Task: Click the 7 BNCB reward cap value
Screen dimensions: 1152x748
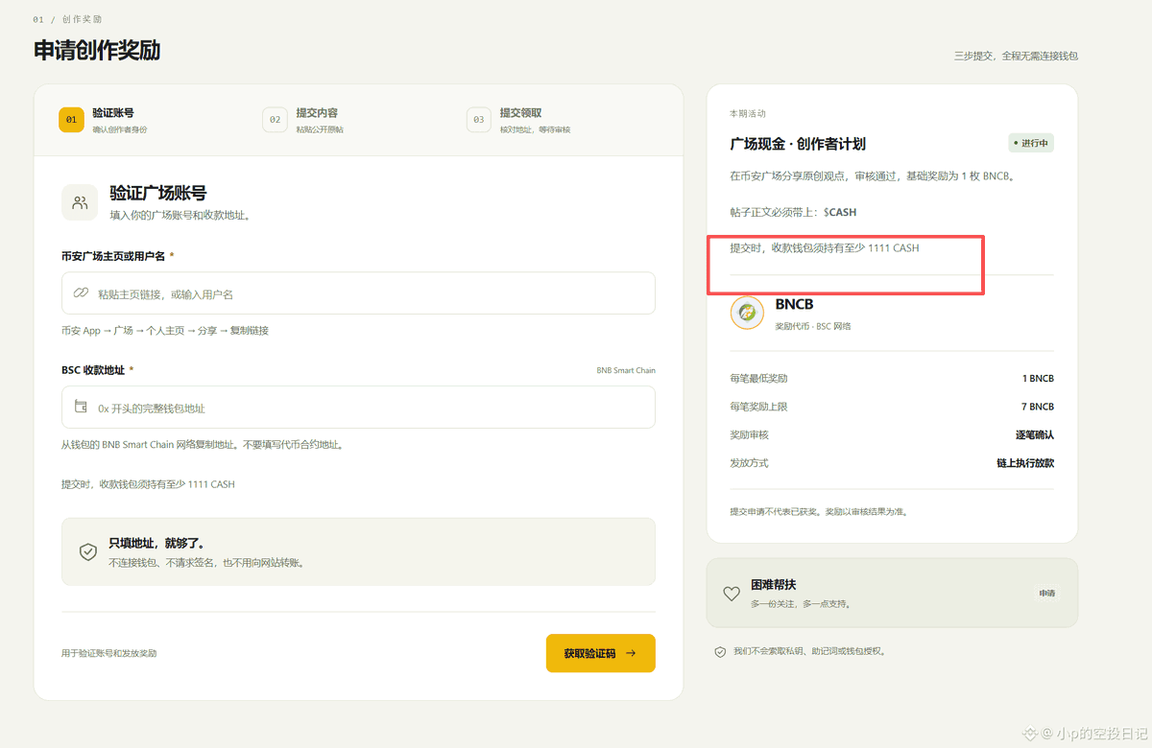Action: (1038, 407)
